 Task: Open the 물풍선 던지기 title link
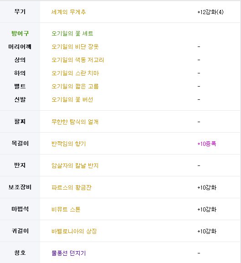coord(68,253)
